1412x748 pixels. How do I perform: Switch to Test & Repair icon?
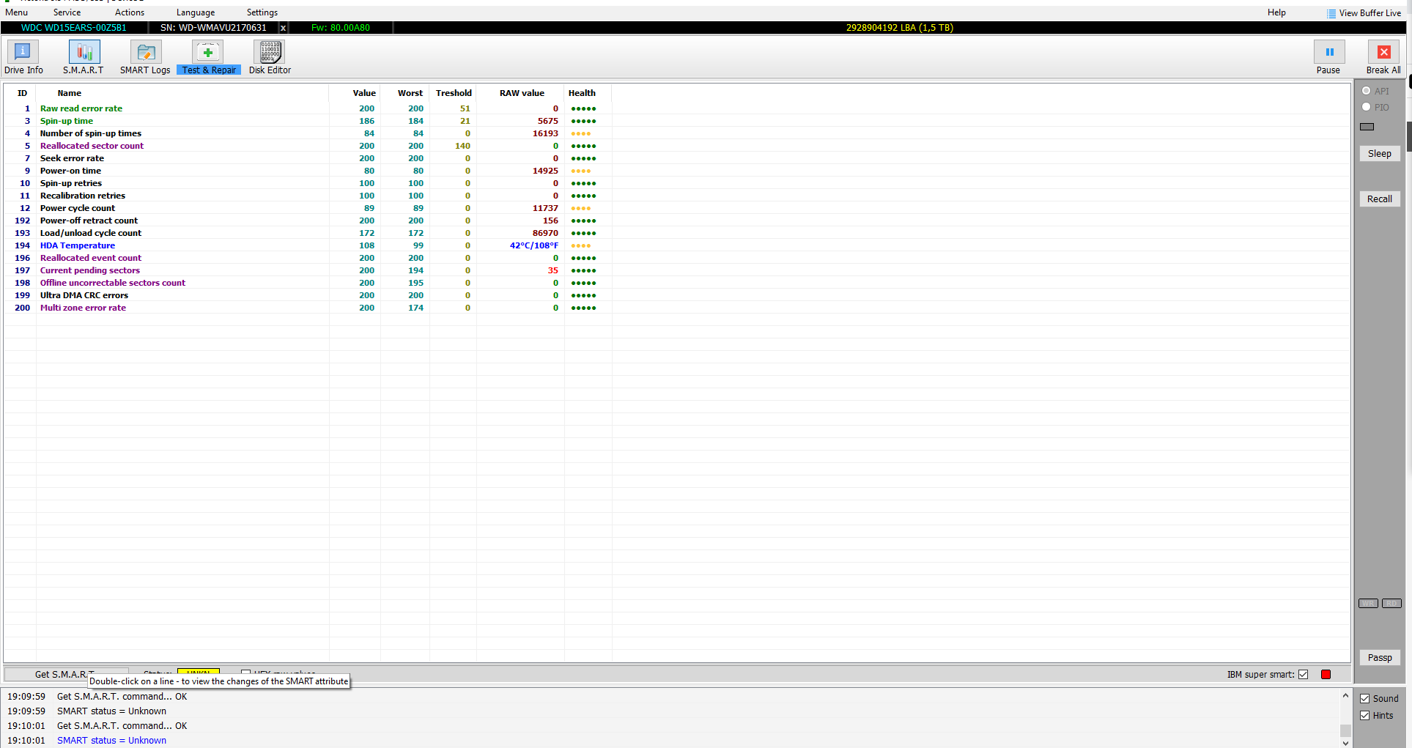pos(208,52)
